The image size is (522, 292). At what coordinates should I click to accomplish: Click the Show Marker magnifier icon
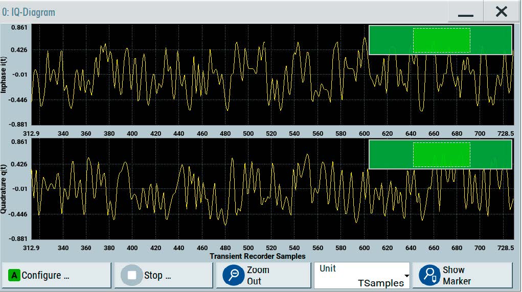429,275
